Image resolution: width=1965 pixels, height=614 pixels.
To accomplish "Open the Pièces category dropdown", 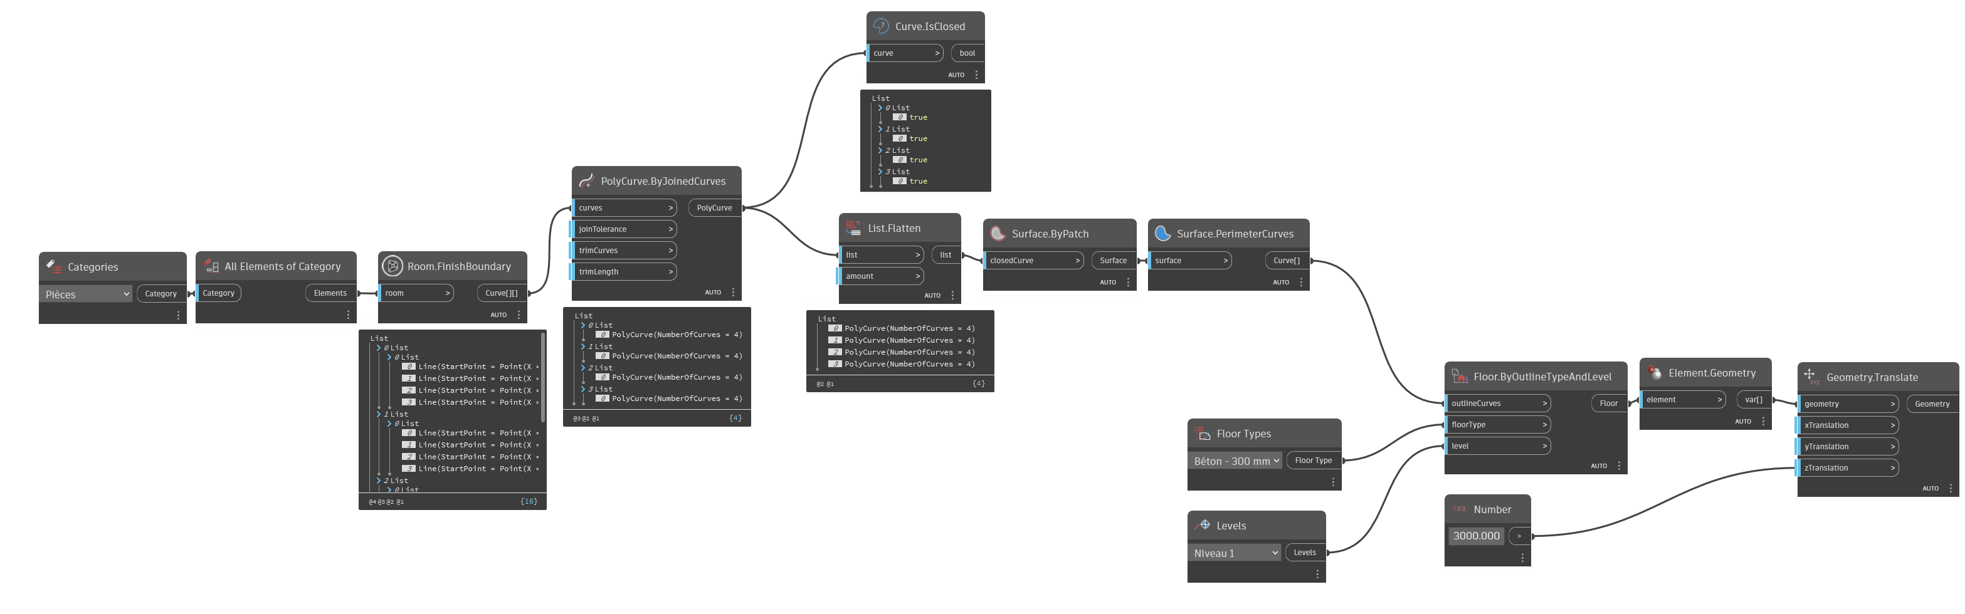I will [x=86, y=294].
